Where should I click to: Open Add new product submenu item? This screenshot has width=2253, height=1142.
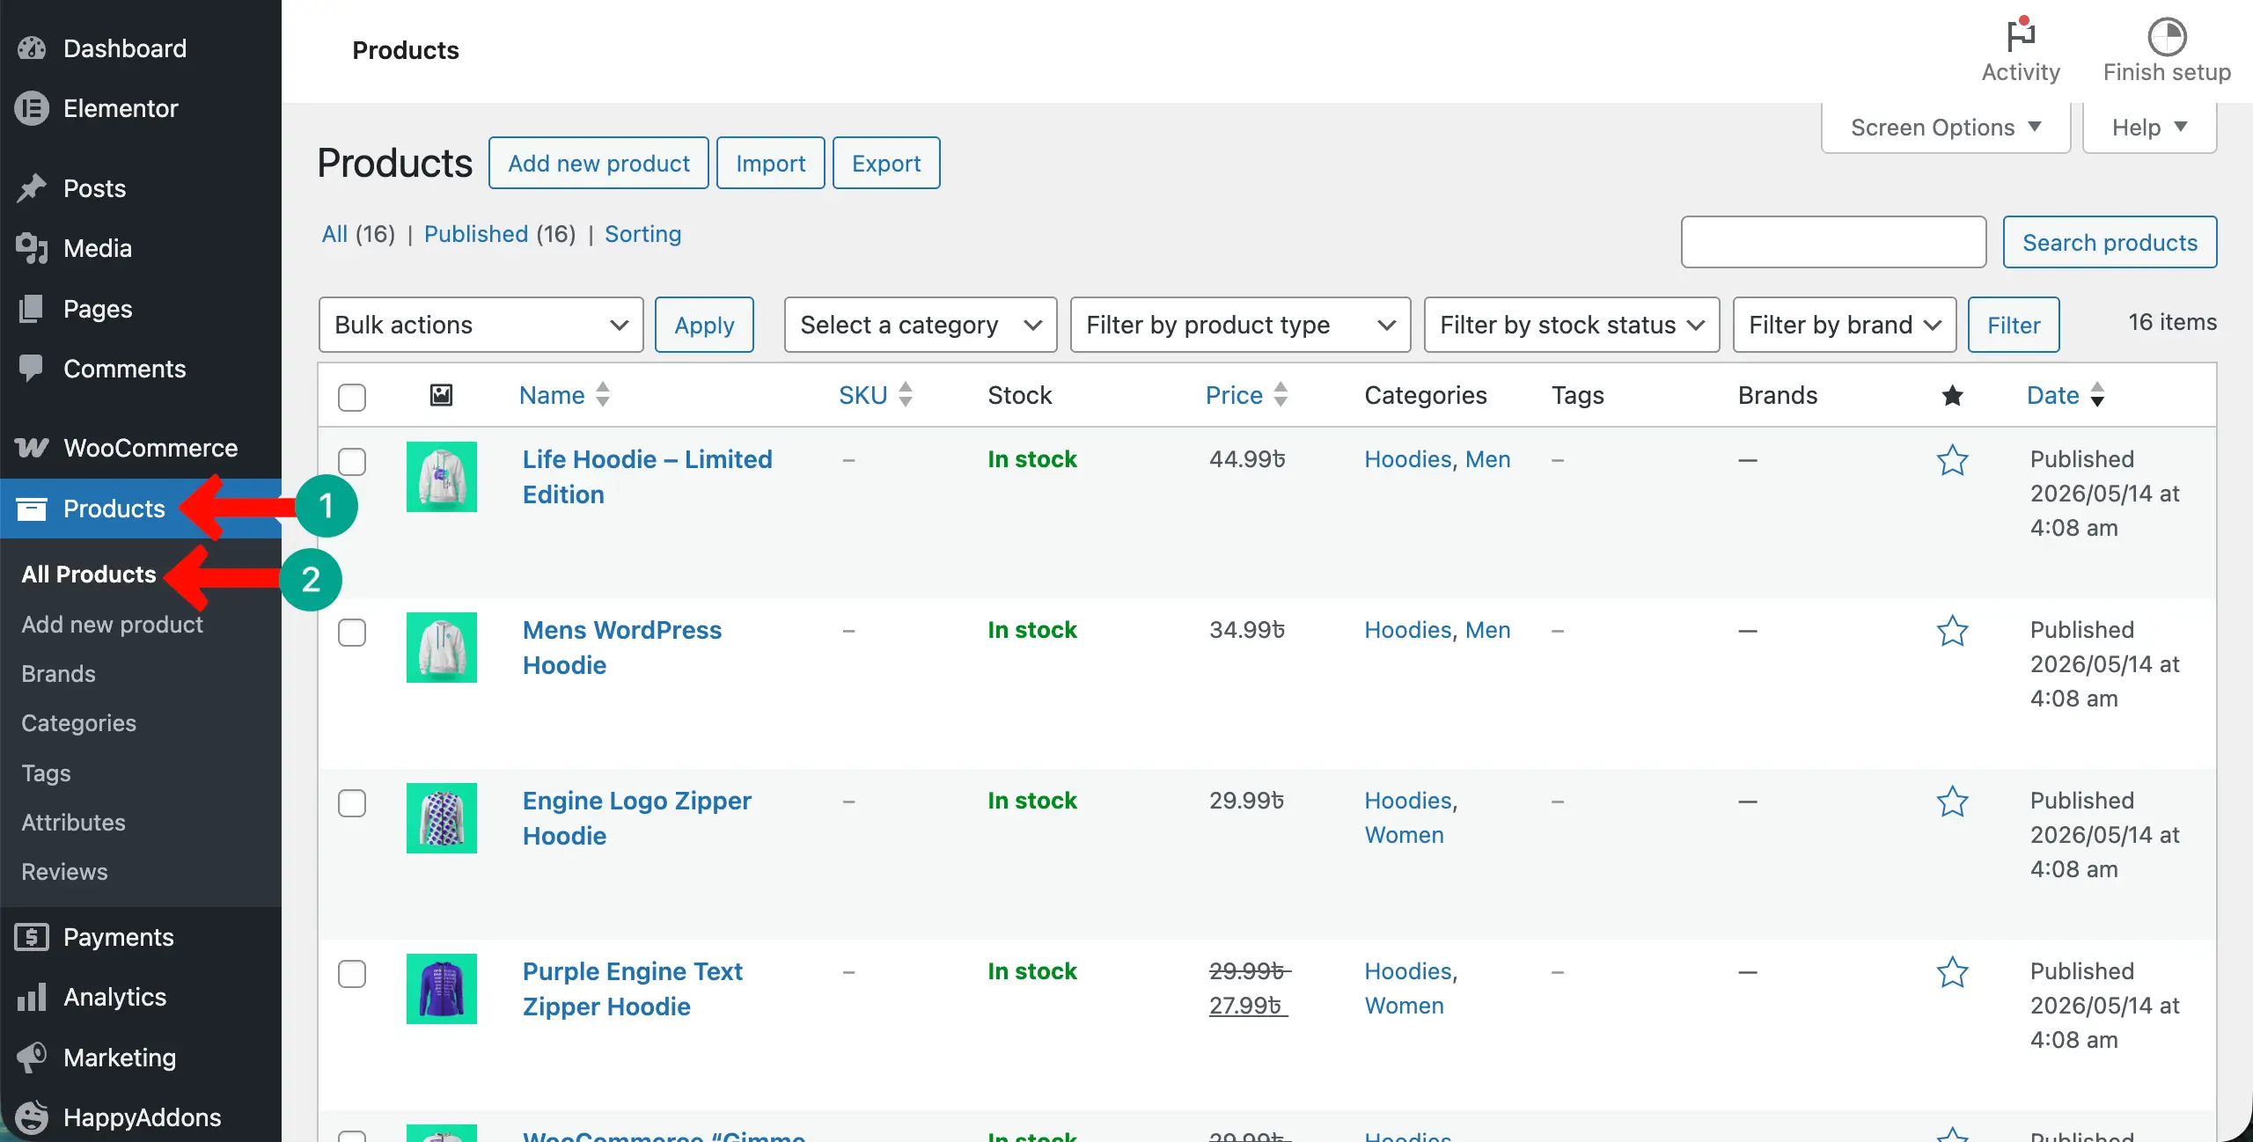(x=113, y=625)
